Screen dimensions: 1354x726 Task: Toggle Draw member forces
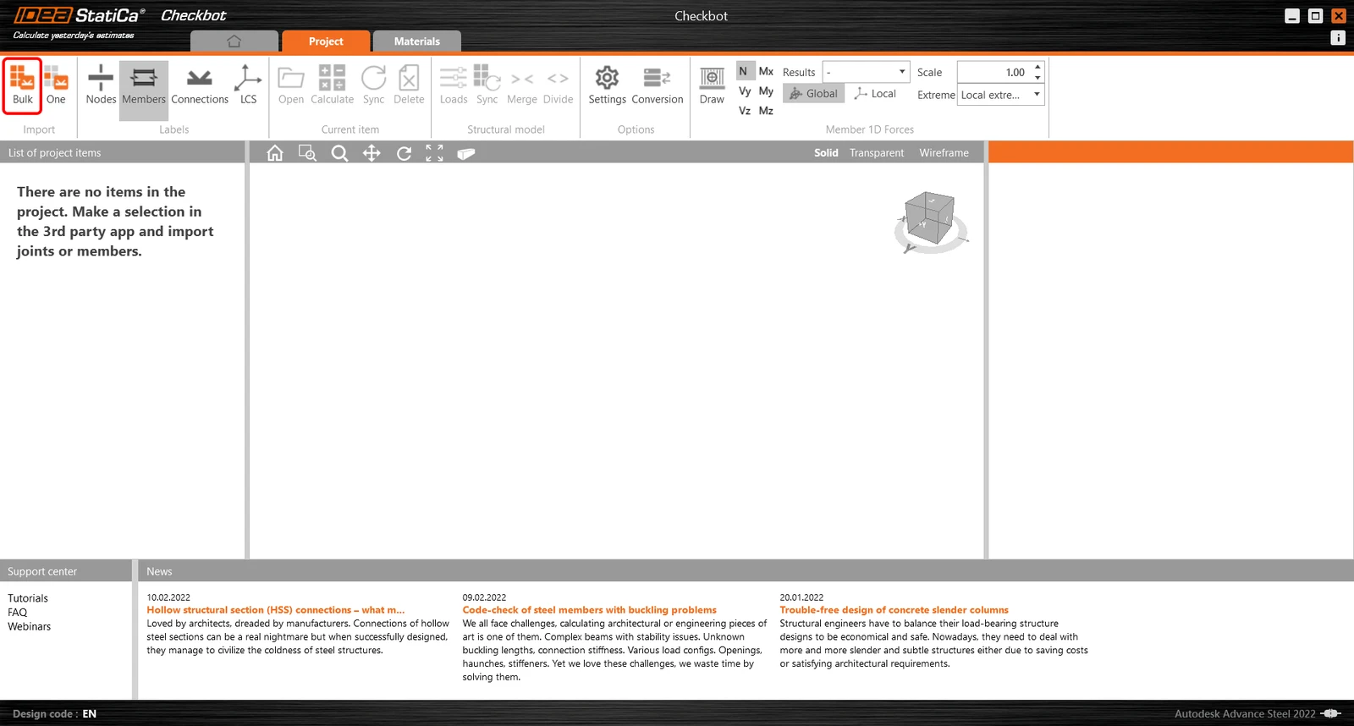(x=712, y=85)
